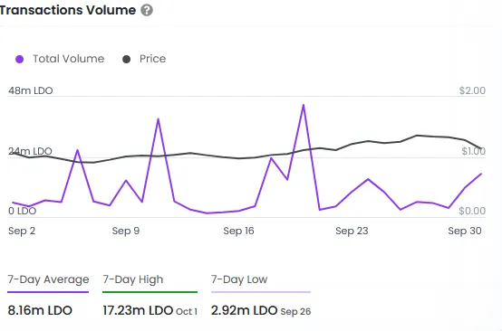The height and width of the screenshot is (331, 502).
Task: Toggle the Total Volume legend series
Action: pos(60,59)
